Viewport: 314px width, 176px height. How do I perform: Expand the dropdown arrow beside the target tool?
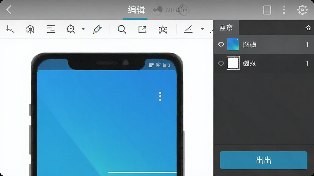coord(83,29)
